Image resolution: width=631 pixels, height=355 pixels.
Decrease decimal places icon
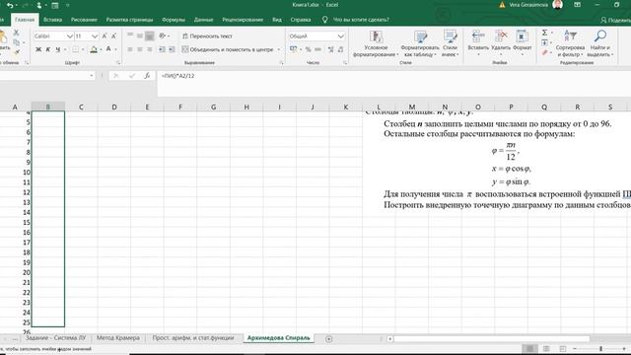[340, 49]
